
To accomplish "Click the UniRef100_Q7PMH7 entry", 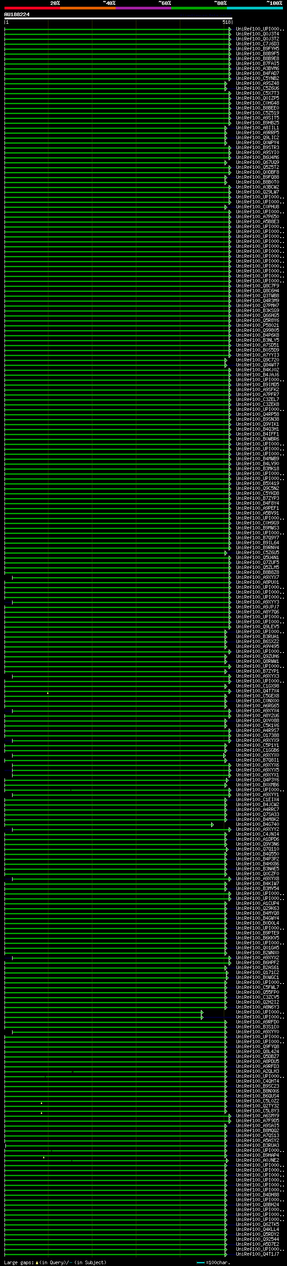I will click(257, 306).
